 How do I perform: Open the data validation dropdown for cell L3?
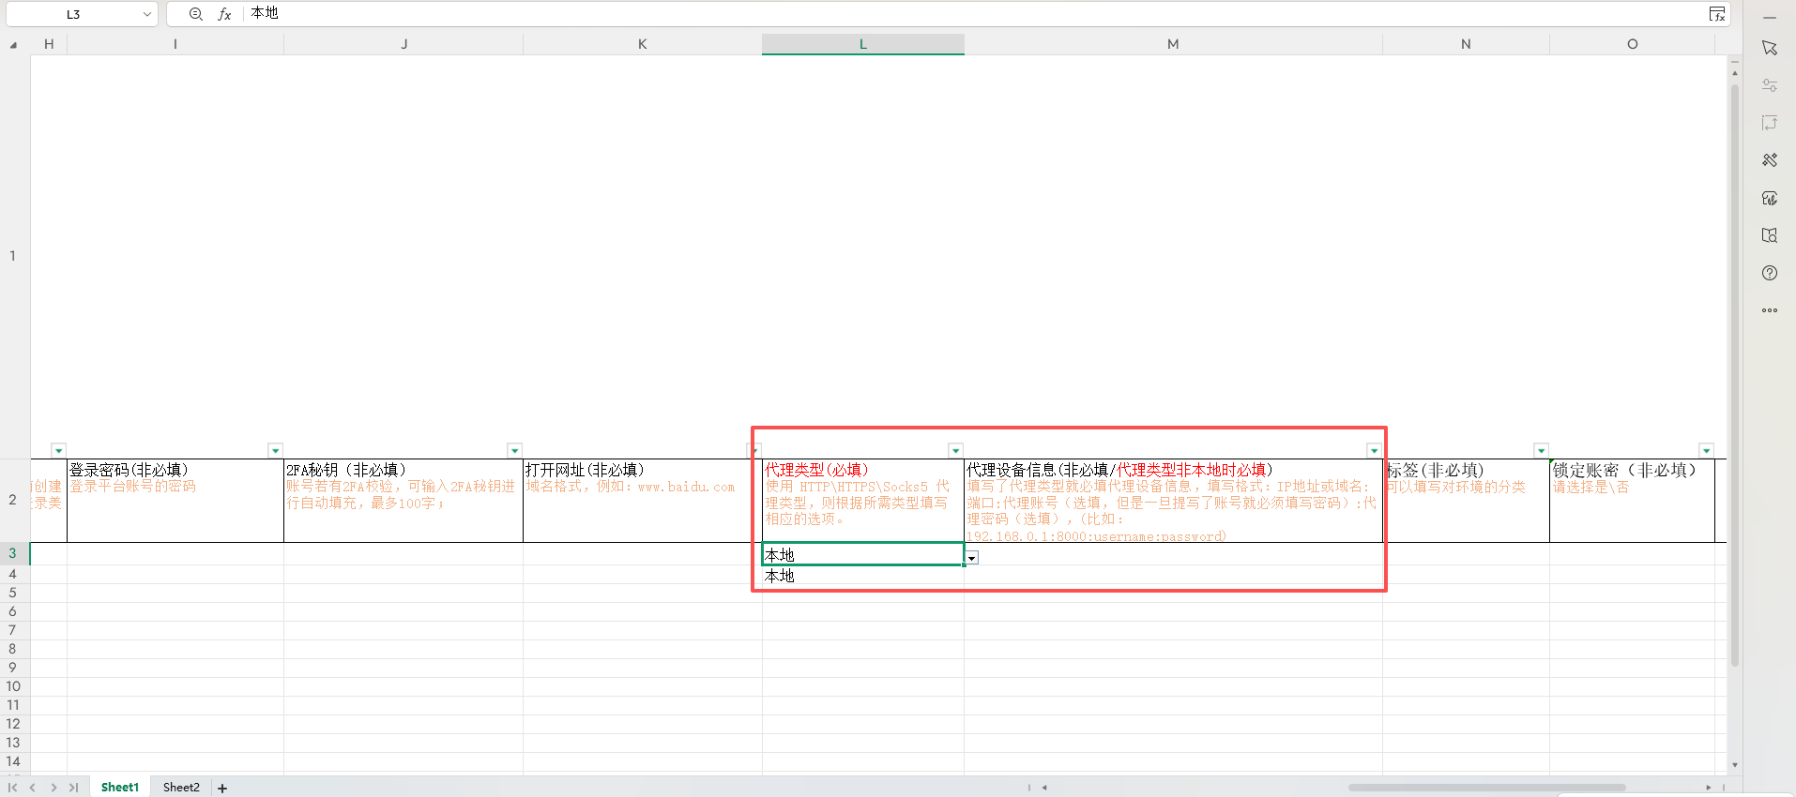[x=972, y=558]
